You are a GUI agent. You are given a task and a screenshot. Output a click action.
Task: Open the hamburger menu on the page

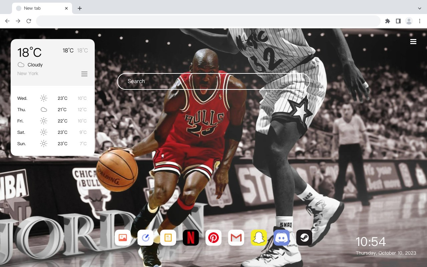click(x=413, y=42)
